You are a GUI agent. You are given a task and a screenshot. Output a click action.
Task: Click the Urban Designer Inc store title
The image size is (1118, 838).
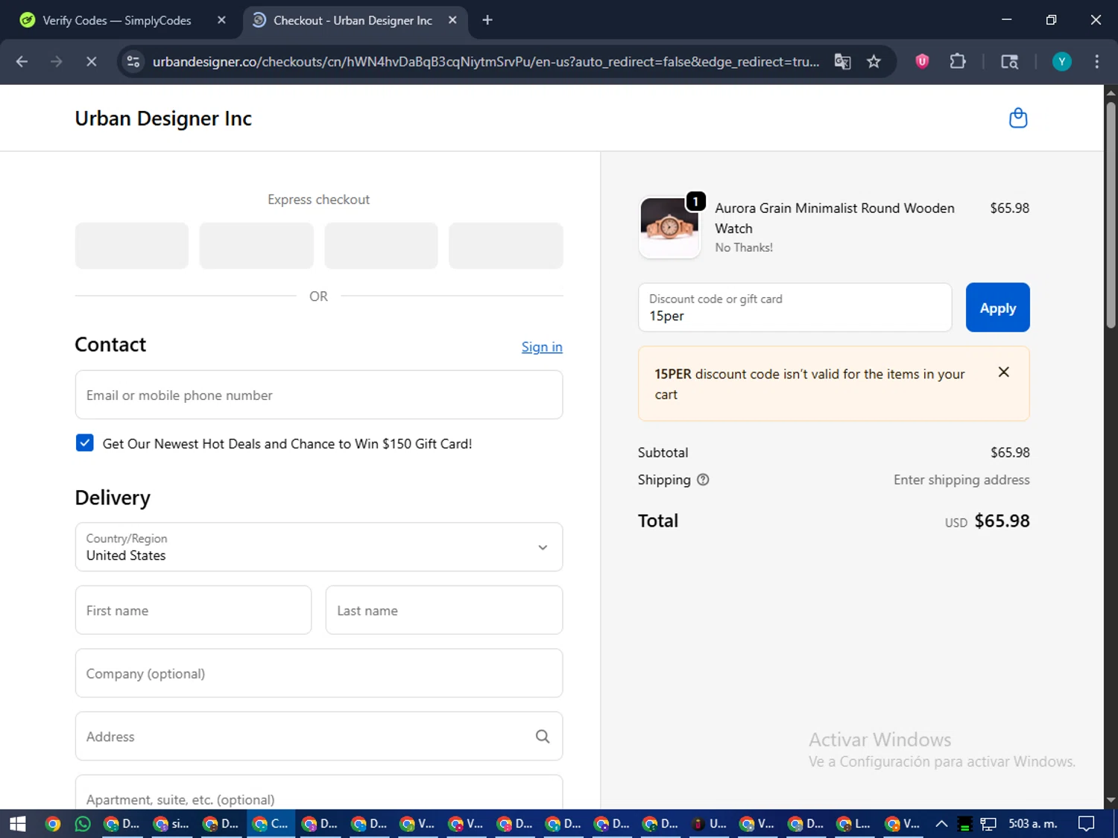coord(163,118)
